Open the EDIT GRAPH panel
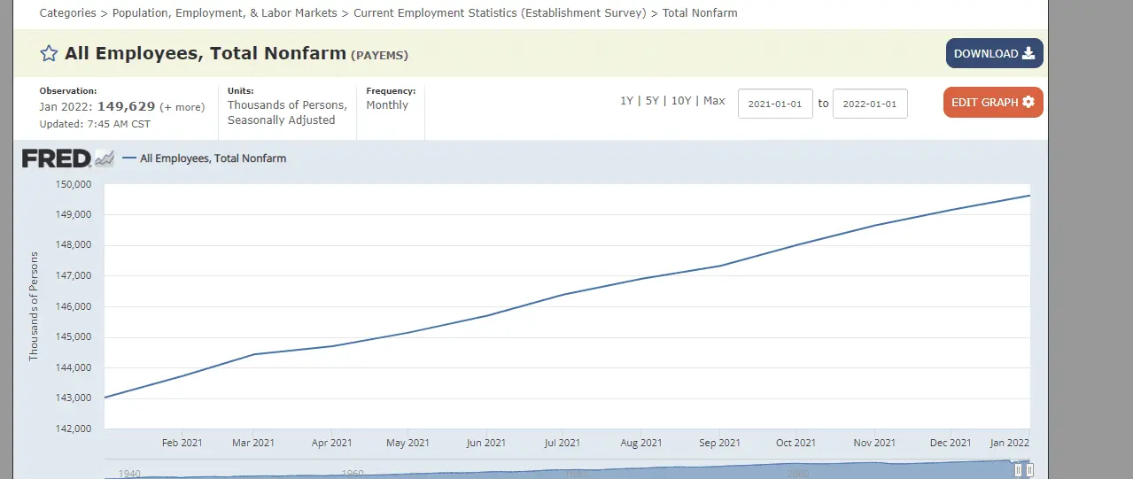The width and height of the screenshot is (1133, 479). coord(993,102)
